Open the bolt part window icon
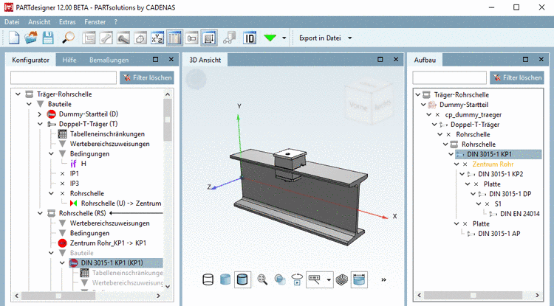This screenshot has height=306, width=554. point(123,38)
